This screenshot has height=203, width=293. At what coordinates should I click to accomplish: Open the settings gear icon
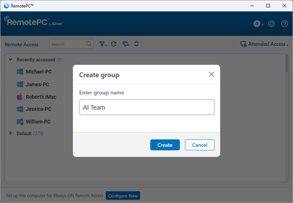tap(271, 24)
